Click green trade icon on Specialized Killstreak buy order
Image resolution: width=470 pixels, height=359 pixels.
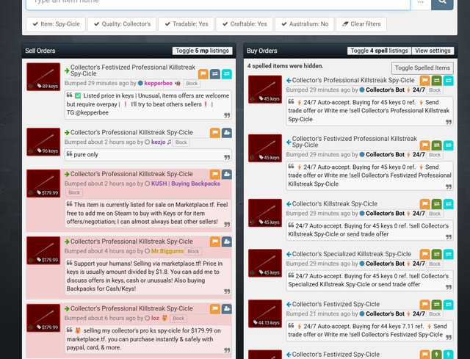pos(436,254)
